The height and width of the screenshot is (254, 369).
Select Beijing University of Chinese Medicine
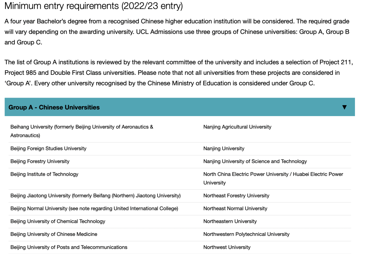click(53, 234)
